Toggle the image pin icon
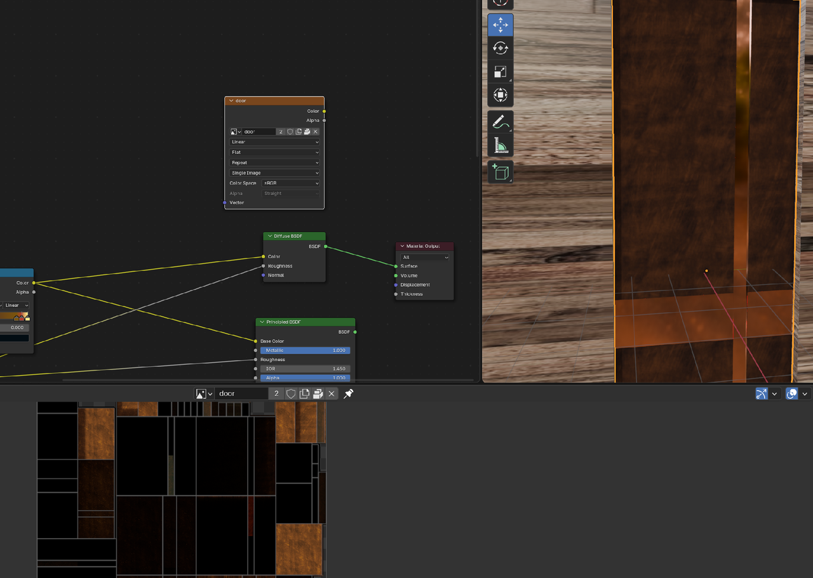This screenshot has width=813, height=578. point(348,393)
